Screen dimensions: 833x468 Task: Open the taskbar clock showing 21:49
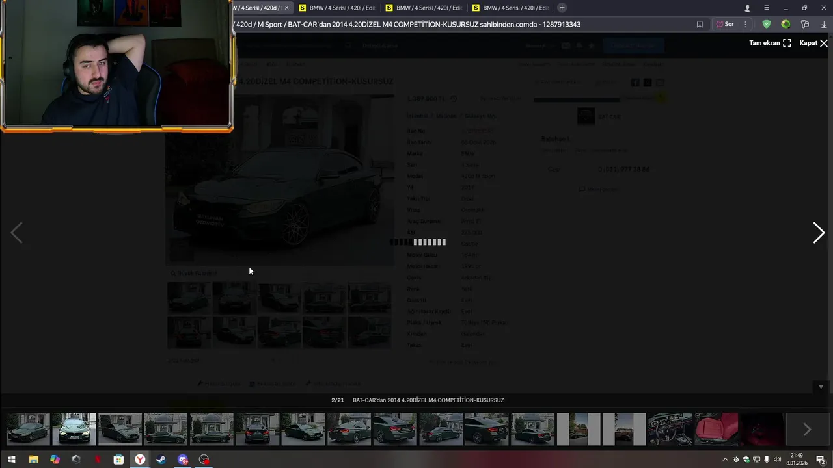coord(797,459)
